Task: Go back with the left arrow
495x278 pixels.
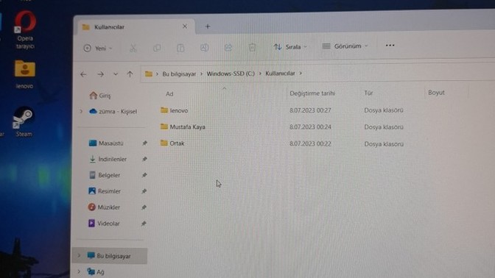Action: click(x=83, y=74)
